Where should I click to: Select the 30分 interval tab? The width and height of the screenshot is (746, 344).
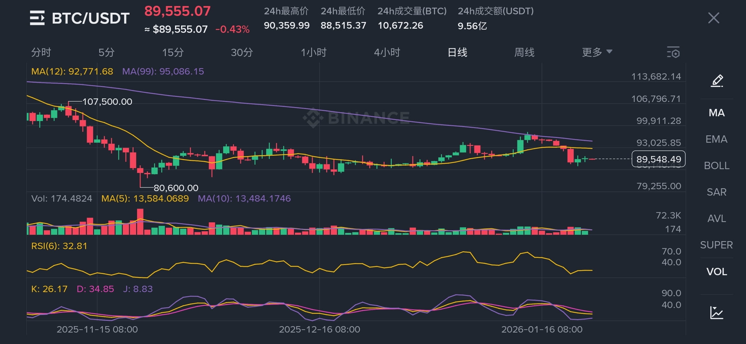242,52
